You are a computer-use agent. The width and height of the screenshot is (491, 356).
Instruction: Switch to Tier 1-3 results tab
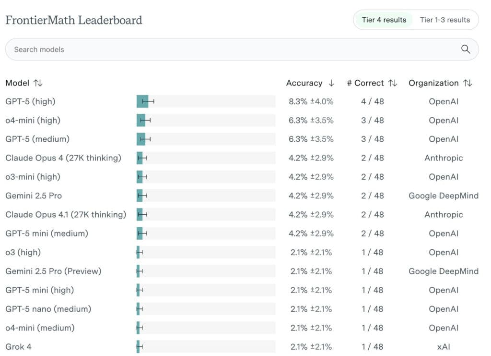pos(444,20)
